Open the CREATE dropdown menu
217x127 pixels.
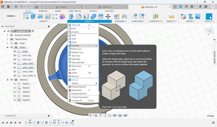[x=44, y=21]
